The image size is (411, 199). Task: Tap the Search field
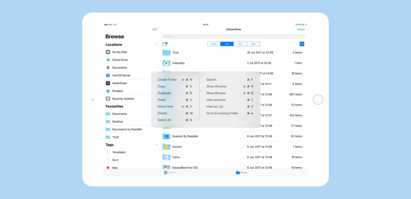[233, 36]
